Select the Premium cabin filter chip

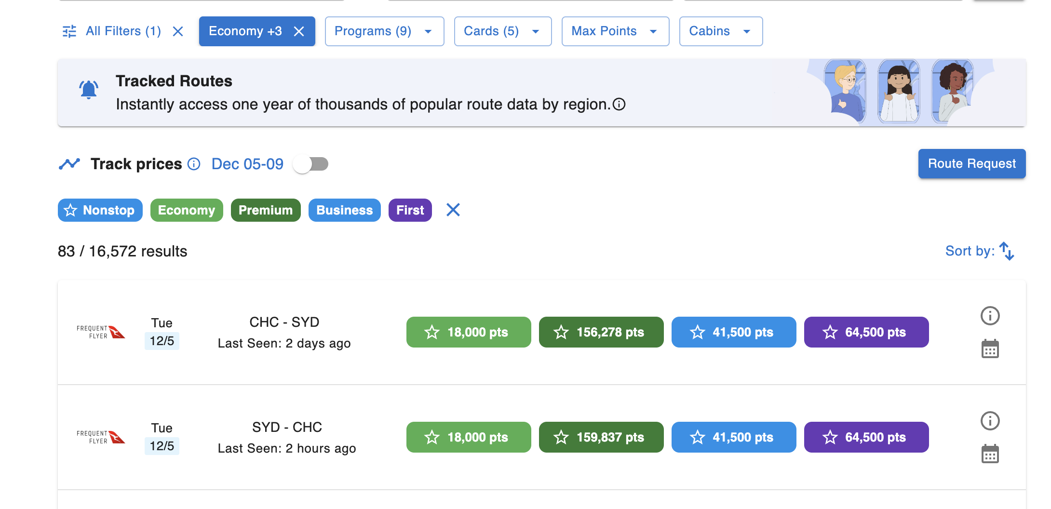click(266, 210)
